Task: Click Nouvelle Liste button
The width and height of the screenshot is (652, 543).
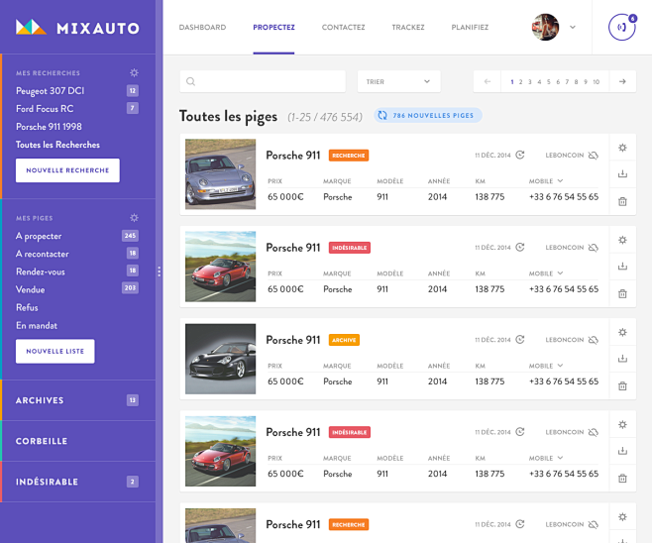Action: [x=54, y=352]
